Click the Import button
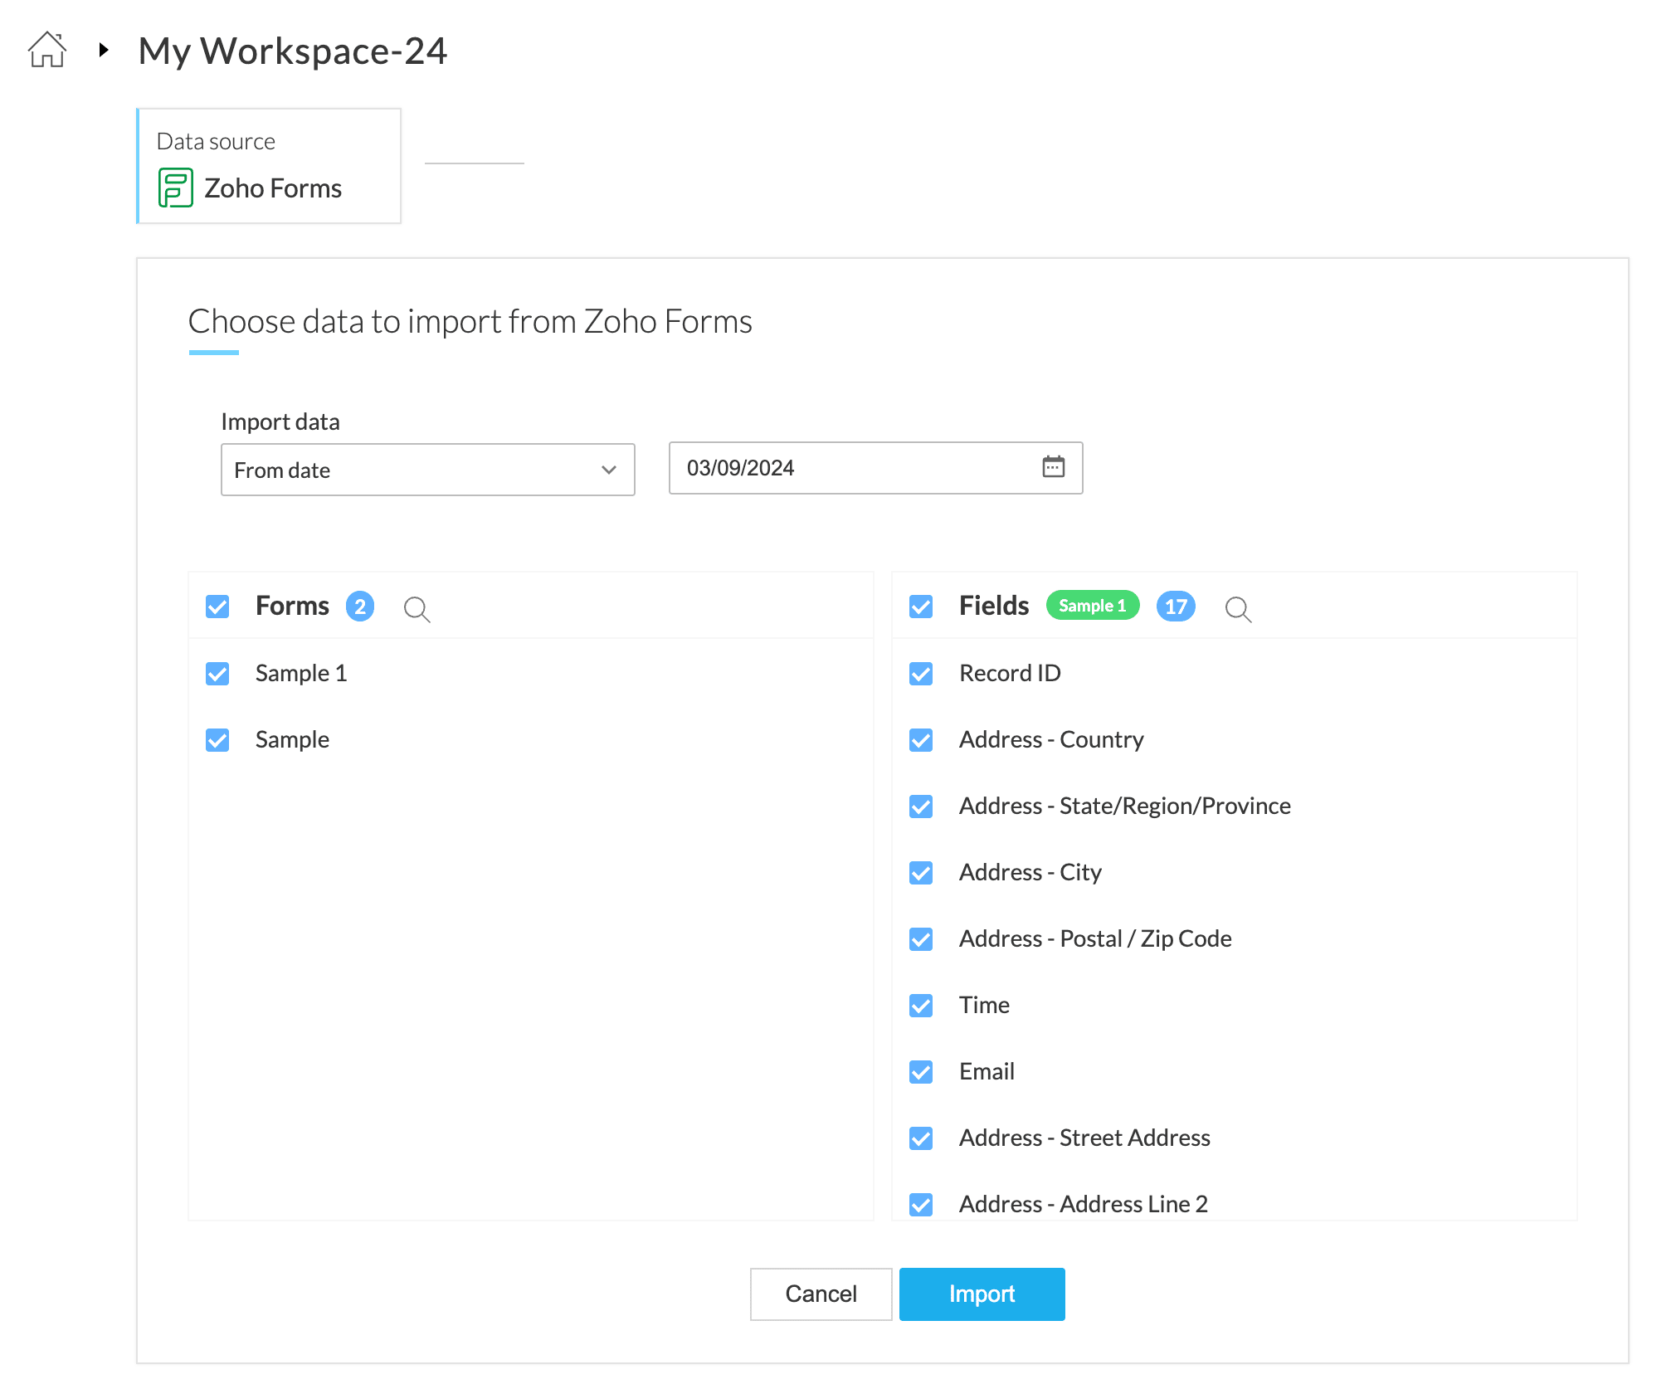The height and width of the screenshot is (1384, 1676). tap(982, 1294)
